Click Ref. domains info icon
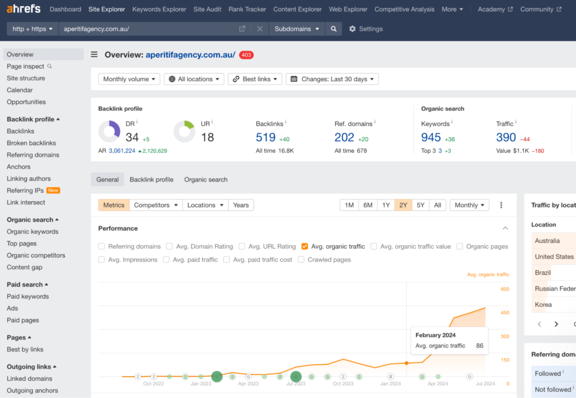576x398 pixels. click(x=375, y=122)
